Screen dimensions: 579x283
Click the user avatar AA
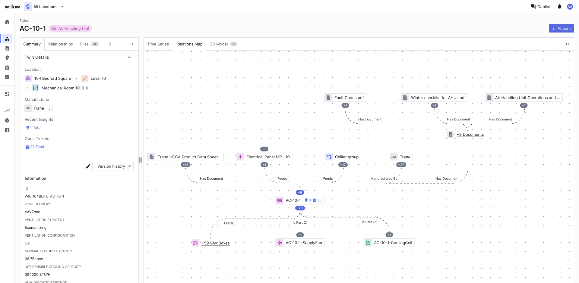click(x=570, y=7)
